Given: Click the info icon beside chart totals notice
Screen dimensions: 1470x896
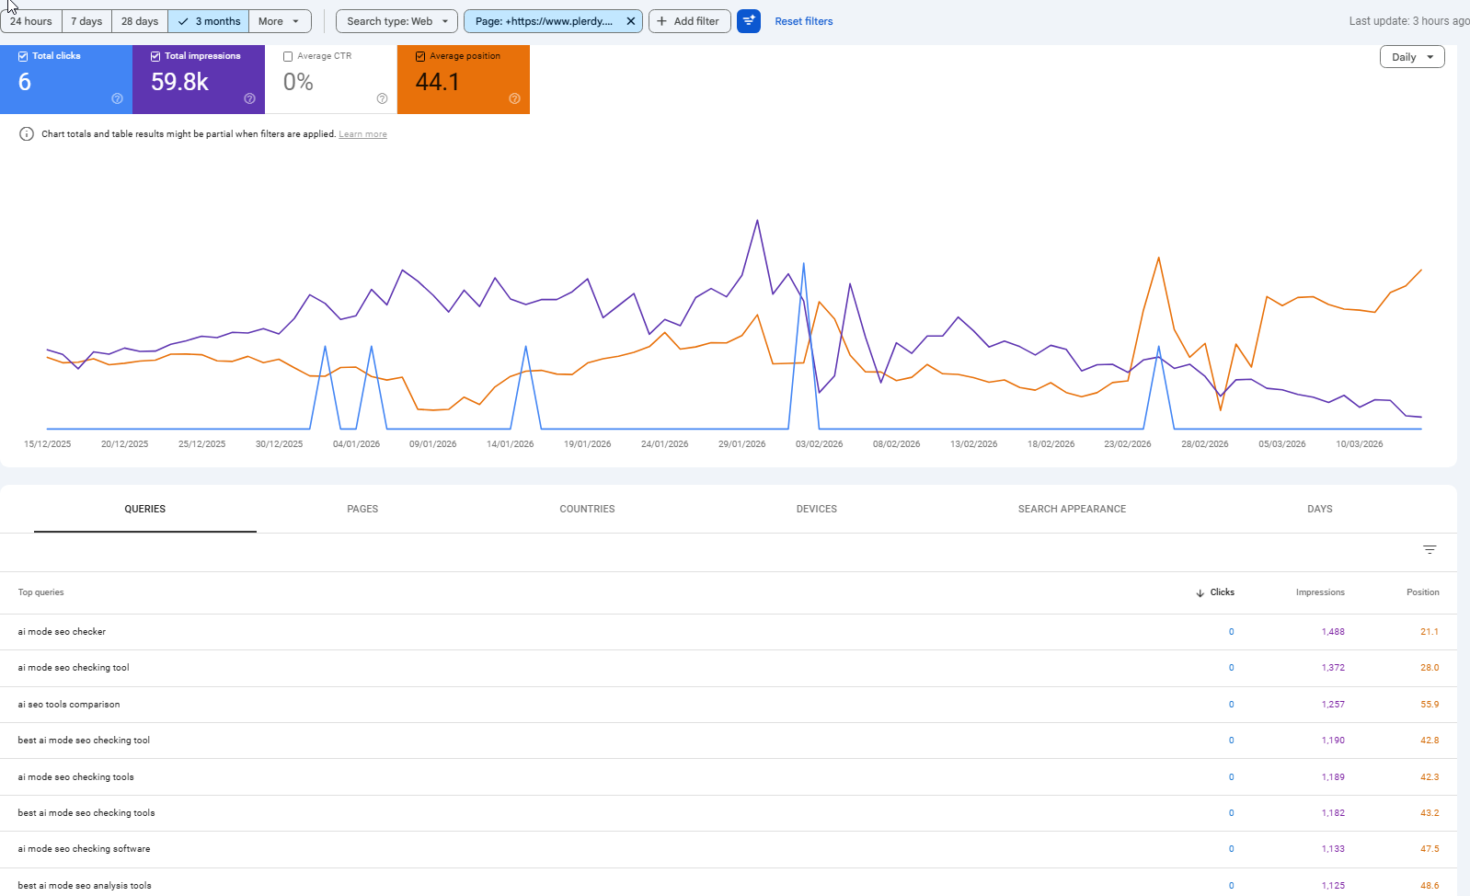Looking at the screenshot, I should click(x=27, y=134).
